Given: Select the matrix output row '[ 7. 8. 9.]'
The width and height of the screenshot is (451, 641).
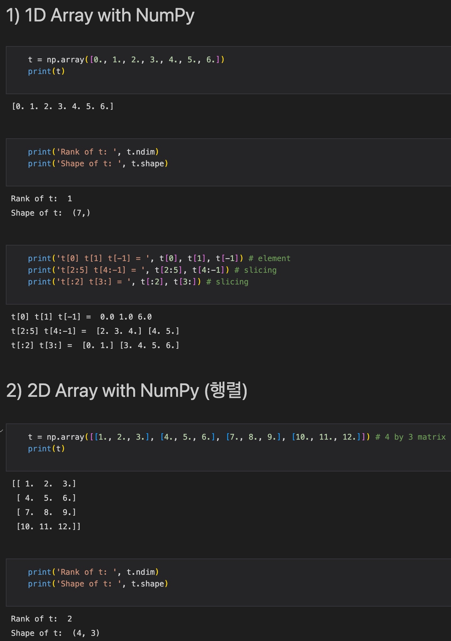Looking at the screenshot, I should [x=46, y=512].
